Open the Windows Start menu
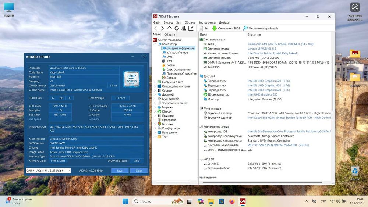The width and height of the screenshot is (368, 207). click(x=125, y=201)
